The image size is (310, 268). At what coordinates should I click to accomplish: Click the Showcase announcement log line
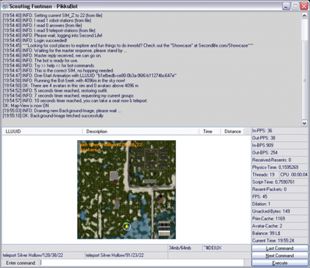pyautogui.click(x=128, y=45)
